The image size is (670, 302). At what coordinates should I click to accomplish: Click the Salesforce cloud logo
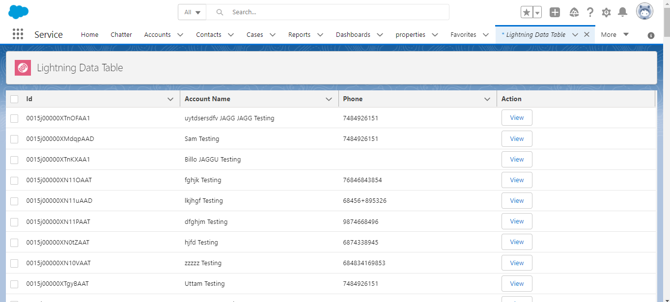coord(18,11)
